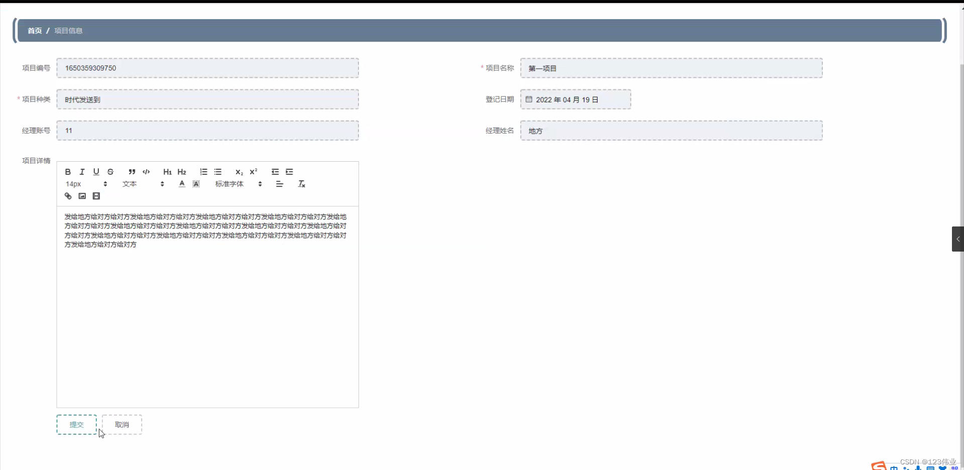Open the 文本 paragraph style dropdown
Screen dimensions: 964x470
click(x=143, y=184)
